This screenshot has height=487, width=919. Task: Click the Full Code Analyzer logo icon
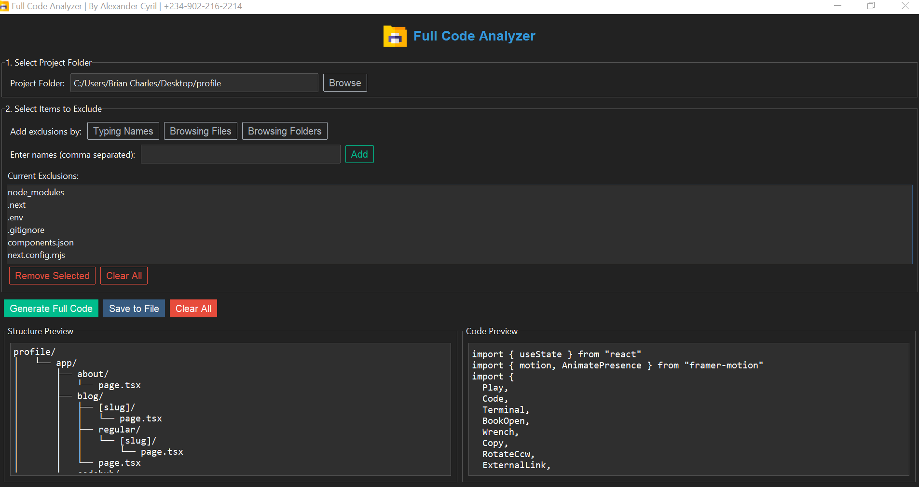(395, 36)
